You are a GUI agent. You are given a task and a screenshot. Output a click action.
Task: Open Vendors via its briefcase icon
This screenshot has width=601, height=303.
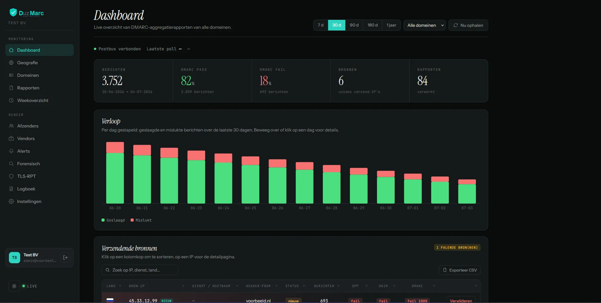(11, 138)
